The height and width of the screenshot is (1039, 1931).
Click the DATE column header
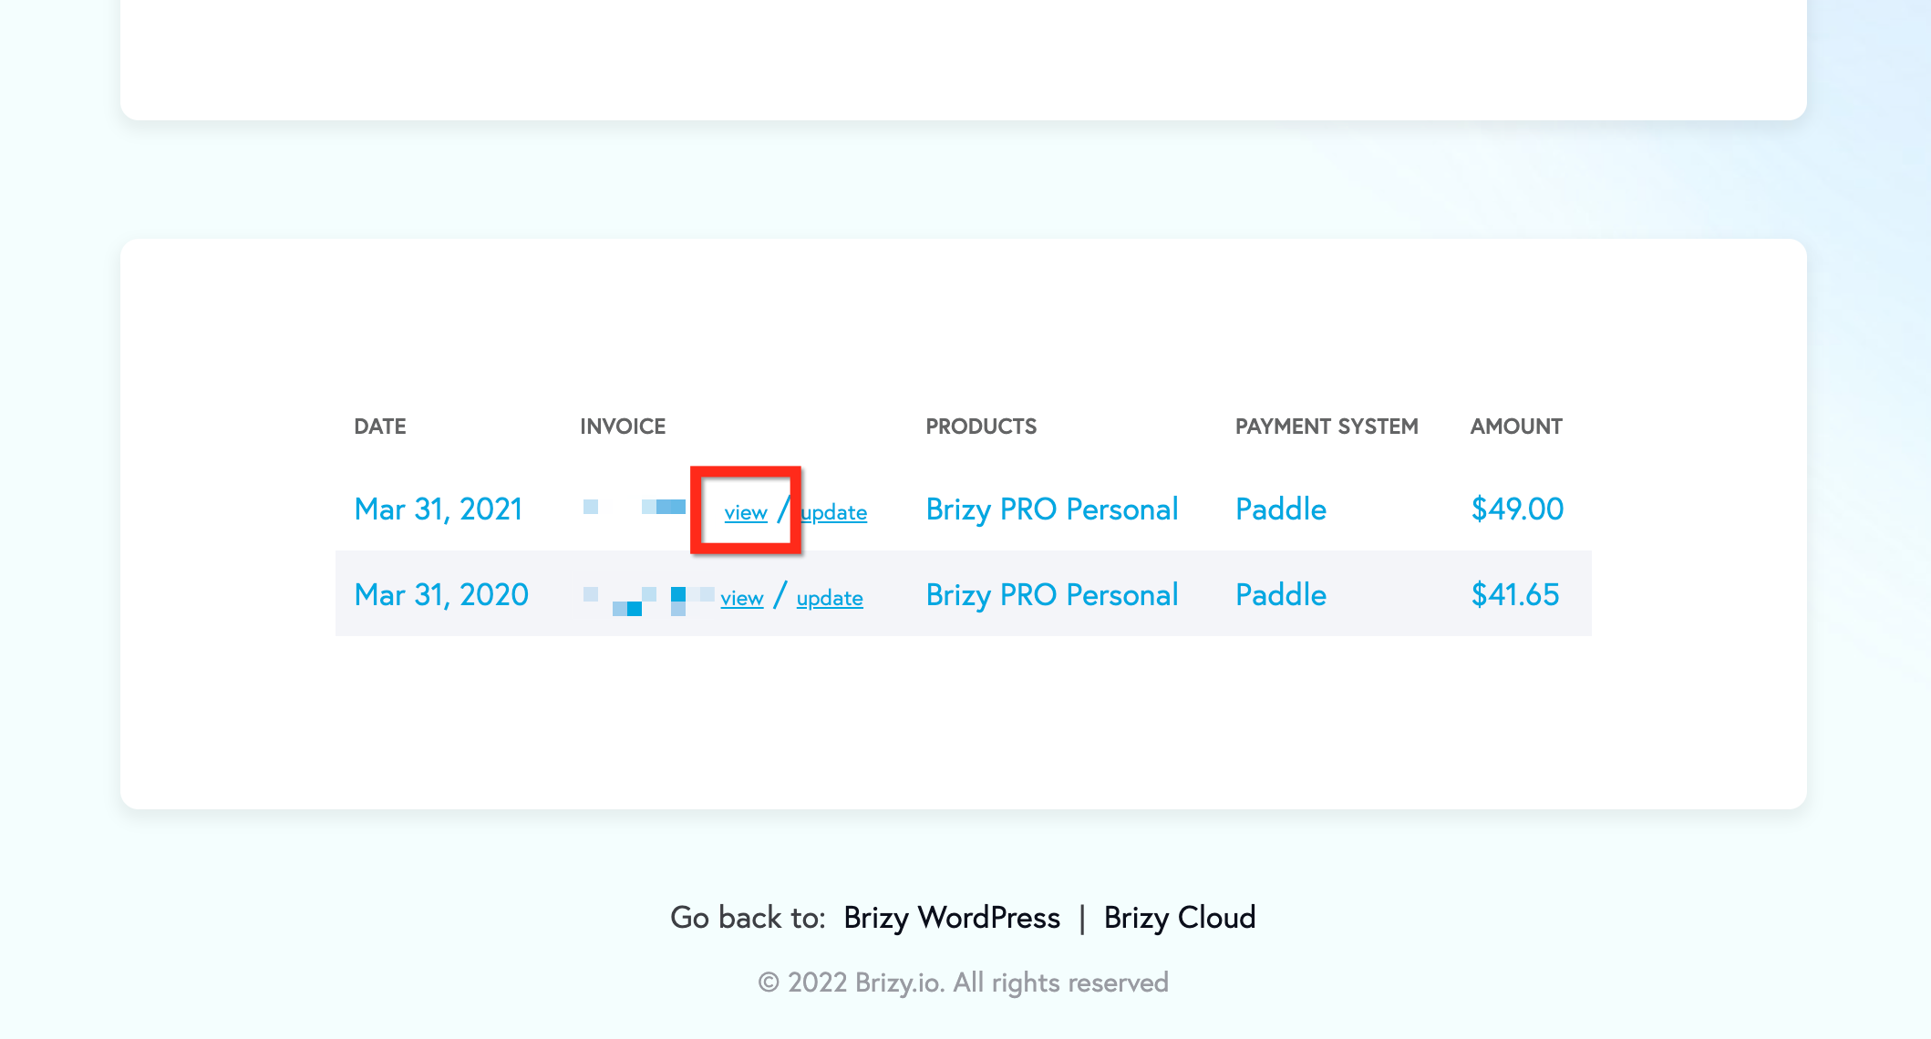[380, 427]
